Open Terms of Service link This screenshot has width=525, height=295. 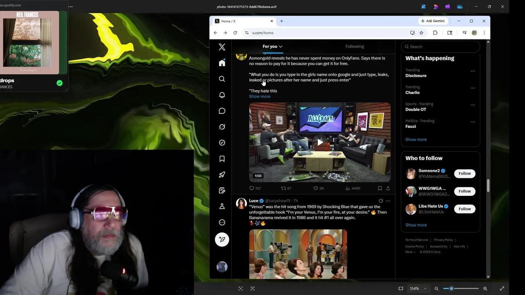[416, 240]
